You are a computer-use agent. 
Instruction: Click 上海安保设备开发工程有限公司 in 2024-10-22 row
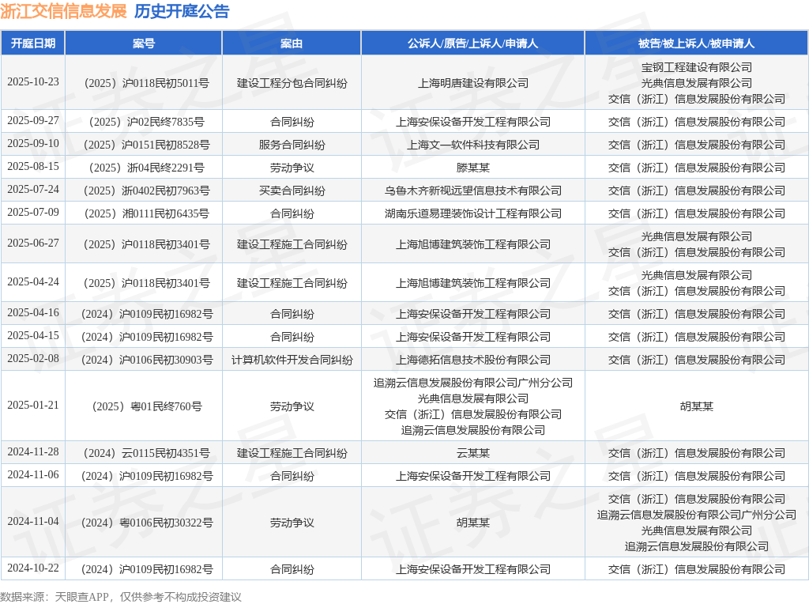click(473, 569)
